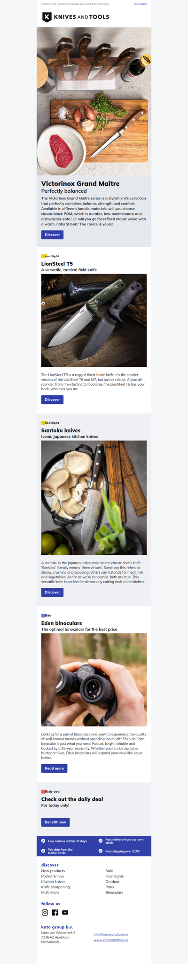
Task: Open the Flashlights footer link
Action: 115,876
